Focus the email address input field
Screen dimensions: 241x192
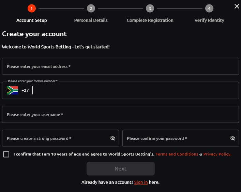click(120, 67)
